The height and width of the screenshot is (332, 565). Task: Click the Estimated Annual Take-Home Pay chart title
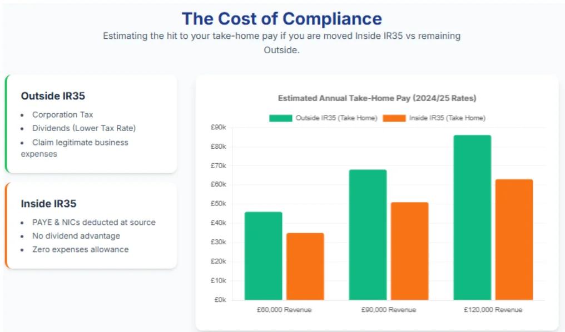[x=376, y=98]
